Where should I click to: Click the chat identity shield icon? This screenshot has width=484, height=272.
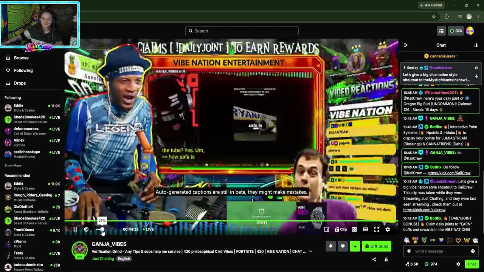click(x=409, y=251)
